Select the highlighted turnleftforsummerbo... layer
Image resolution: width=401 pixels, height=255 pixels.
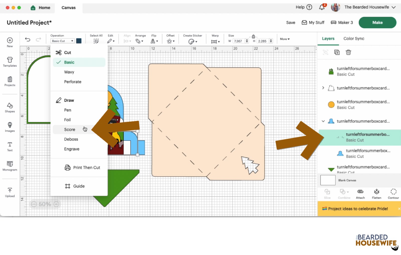coord(360,137)
